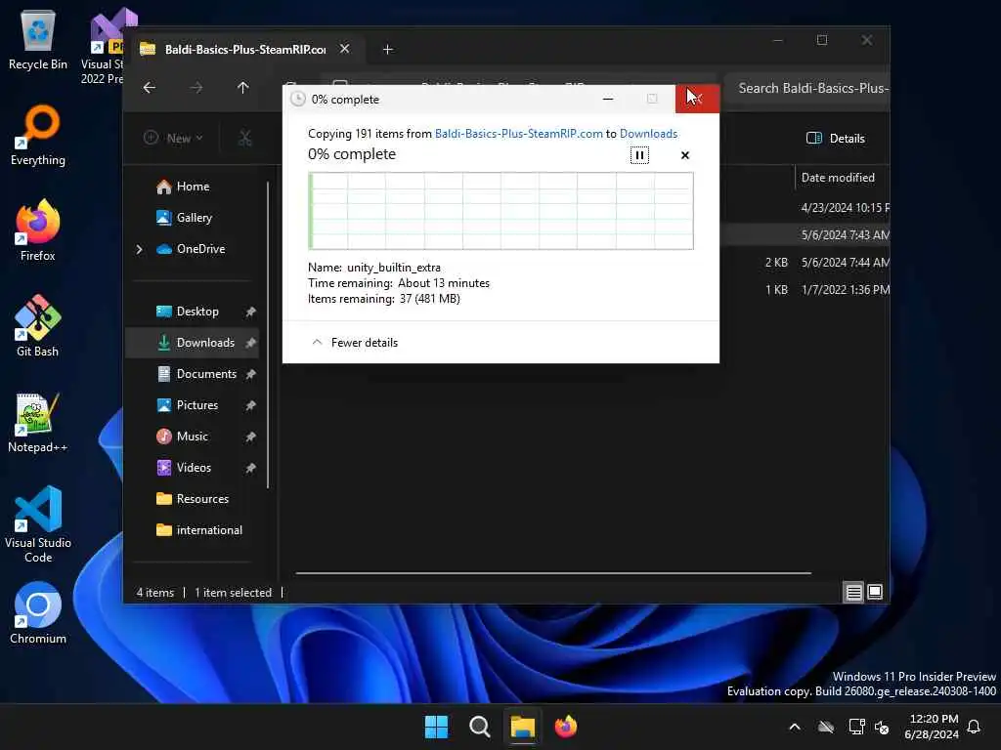Click the Search Baldi-Basics-Plus field
The height and width of the screenshot is (750, 1001).
pyautogui.click(x=808, y=88)
